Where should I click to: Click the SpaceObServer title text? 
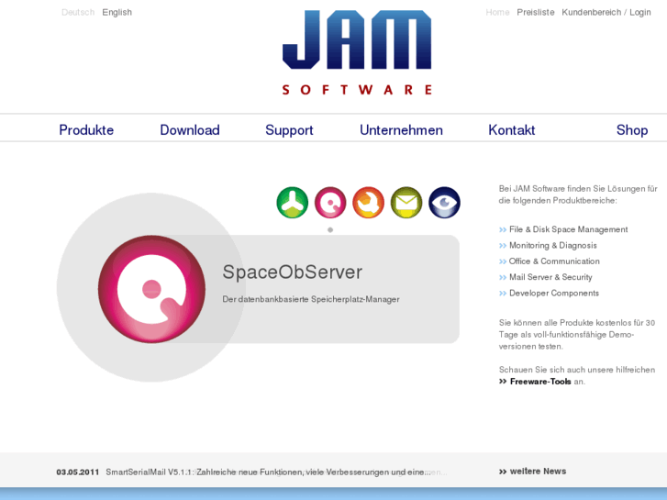pyautogui.click(x=293, y=272)
